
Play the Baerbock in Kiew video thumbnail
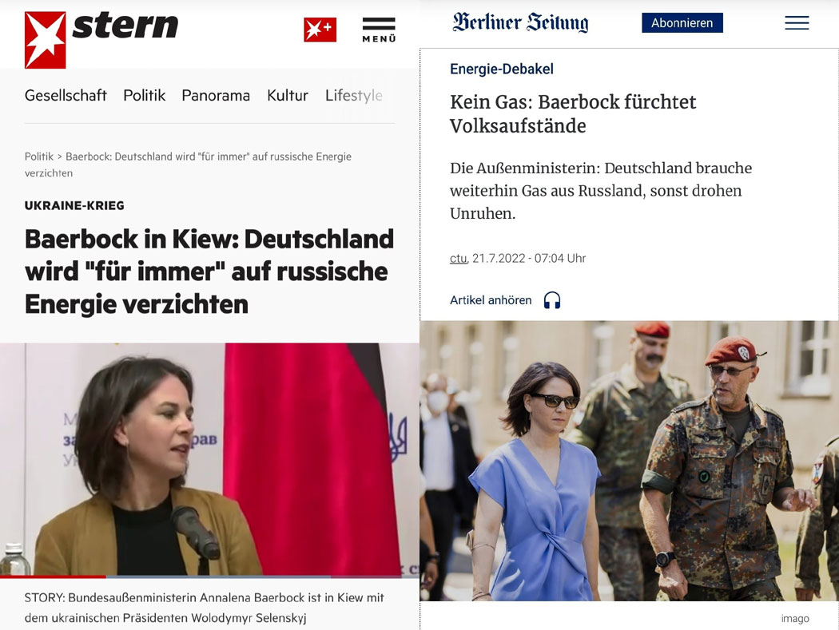click(x=209, y=459)
